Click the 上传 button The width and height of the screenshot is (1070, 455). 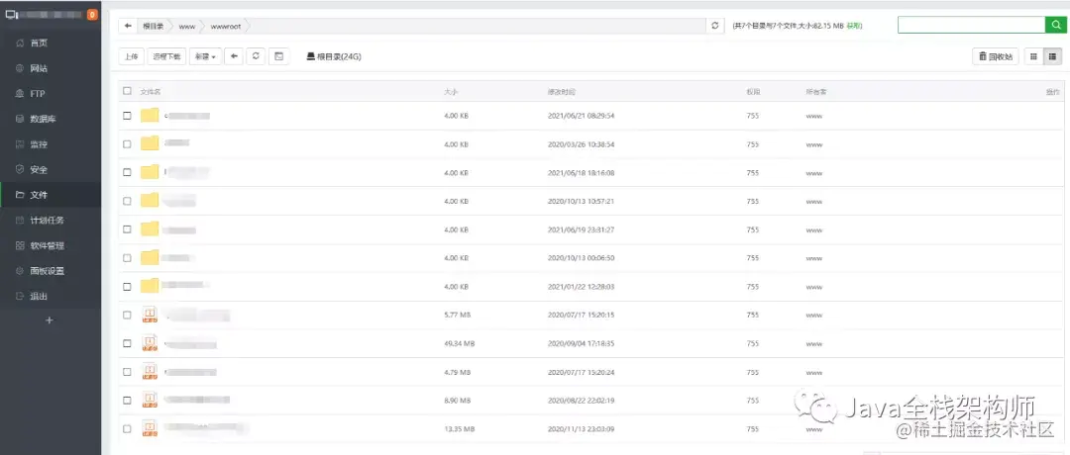click(131, 57)
